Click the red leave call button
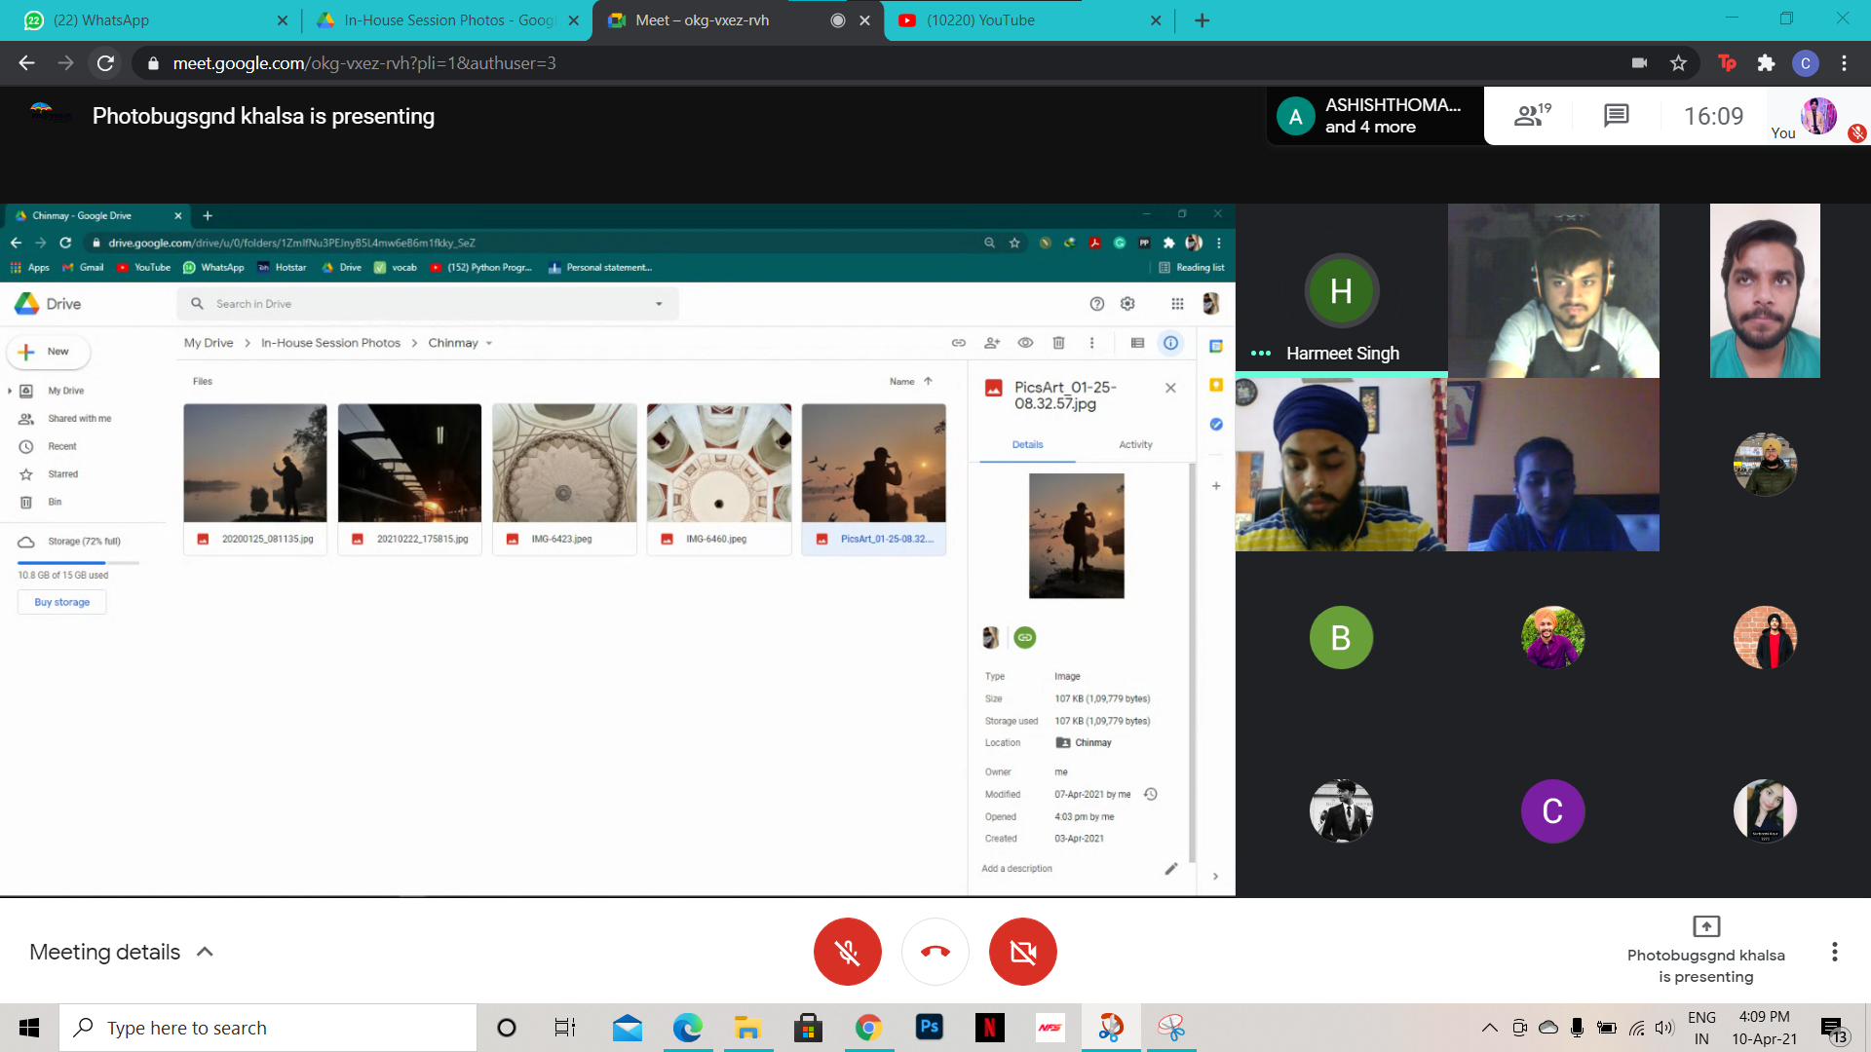The image size is (1871, 1052). coord(935,952)
